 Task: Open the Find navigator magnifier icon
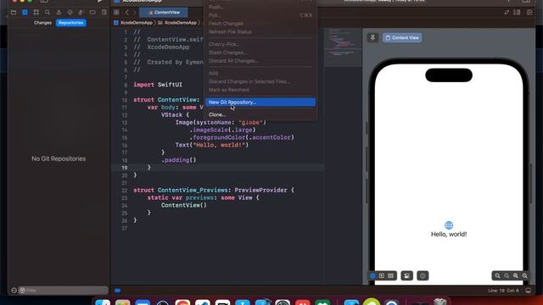click(48, 13)
